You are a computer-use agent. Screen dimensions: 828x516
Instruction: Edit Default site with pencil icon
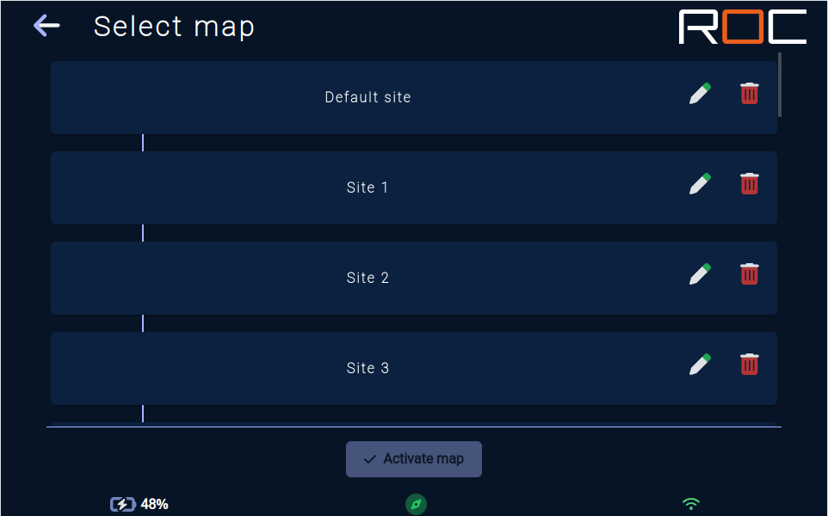(x=700, y=94)
